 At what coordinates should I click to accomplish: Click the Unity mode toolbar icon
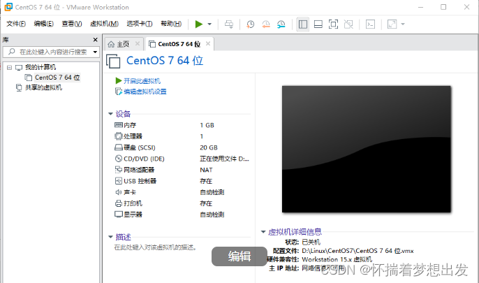tap(348, 24)
